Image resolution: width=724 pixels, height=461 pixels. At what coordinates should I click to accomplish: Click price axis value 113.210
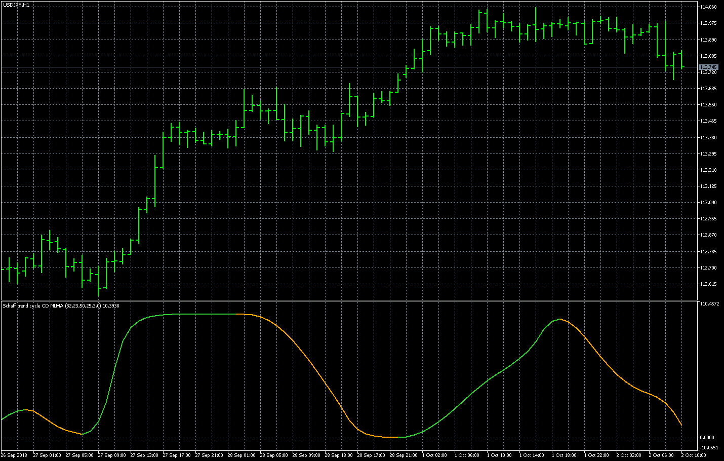(708, 170)
